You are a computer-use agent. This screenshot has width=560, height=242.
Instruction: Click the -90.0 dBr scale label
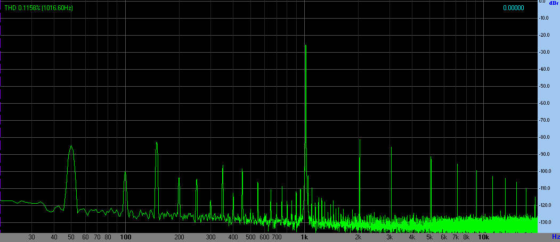click(x=544, y=154)
